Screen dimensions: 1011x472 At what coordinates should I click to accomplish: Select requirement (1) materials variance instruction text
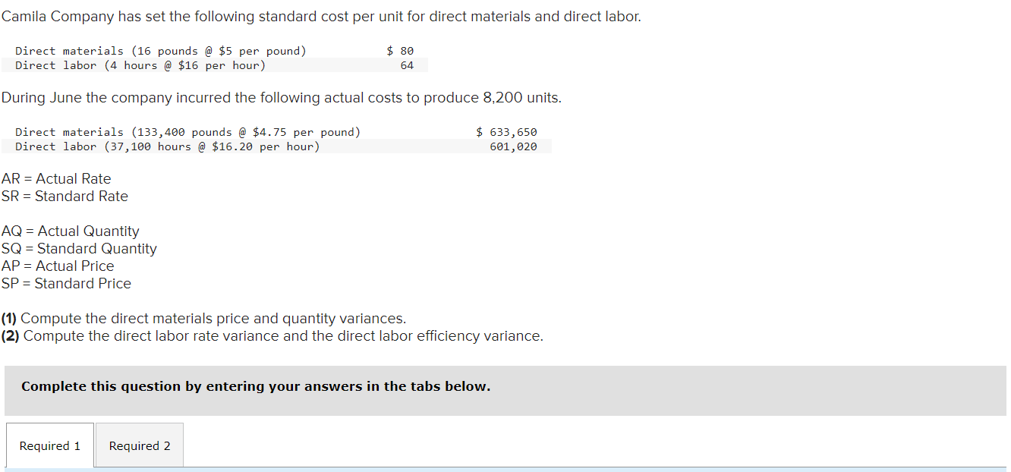pos(203,318)
